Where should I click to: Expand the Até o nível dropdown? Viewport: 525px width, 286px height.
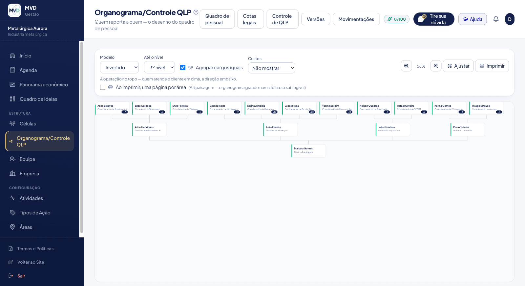159,67
